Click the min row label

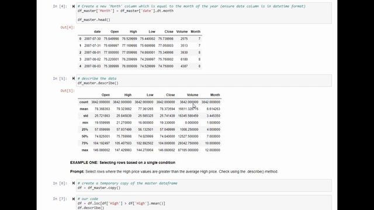point(85,123)
